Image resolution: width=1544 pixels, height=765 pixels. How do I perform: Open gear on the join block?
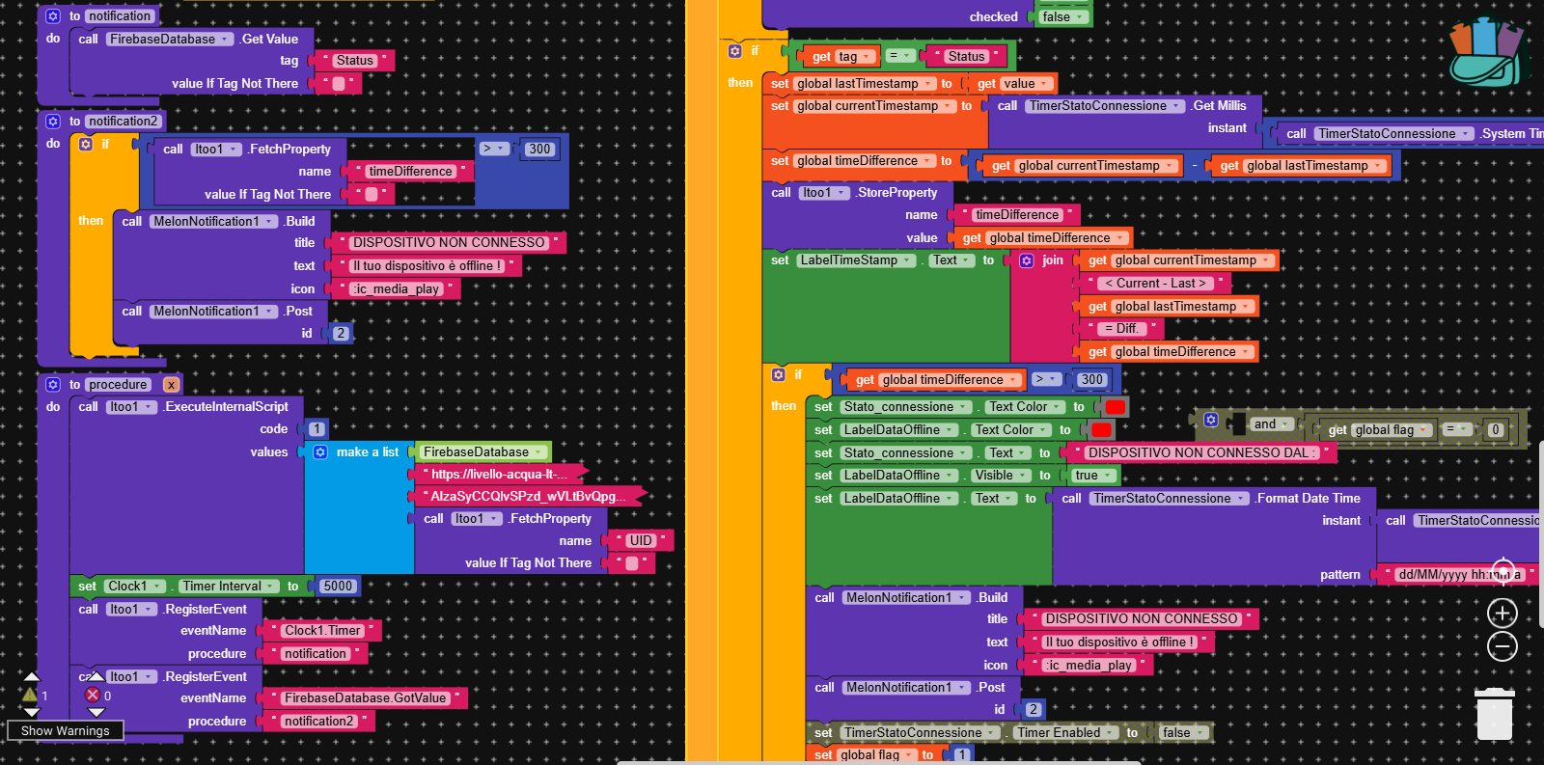(1027, 260)
